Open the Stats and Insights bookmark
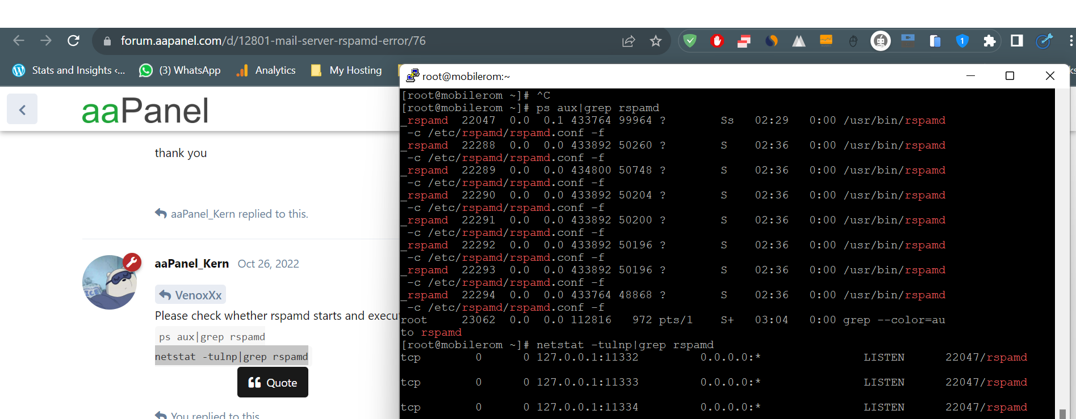Image resolution: width=1076 pixels, height=419 pixels. click(69, 70)
